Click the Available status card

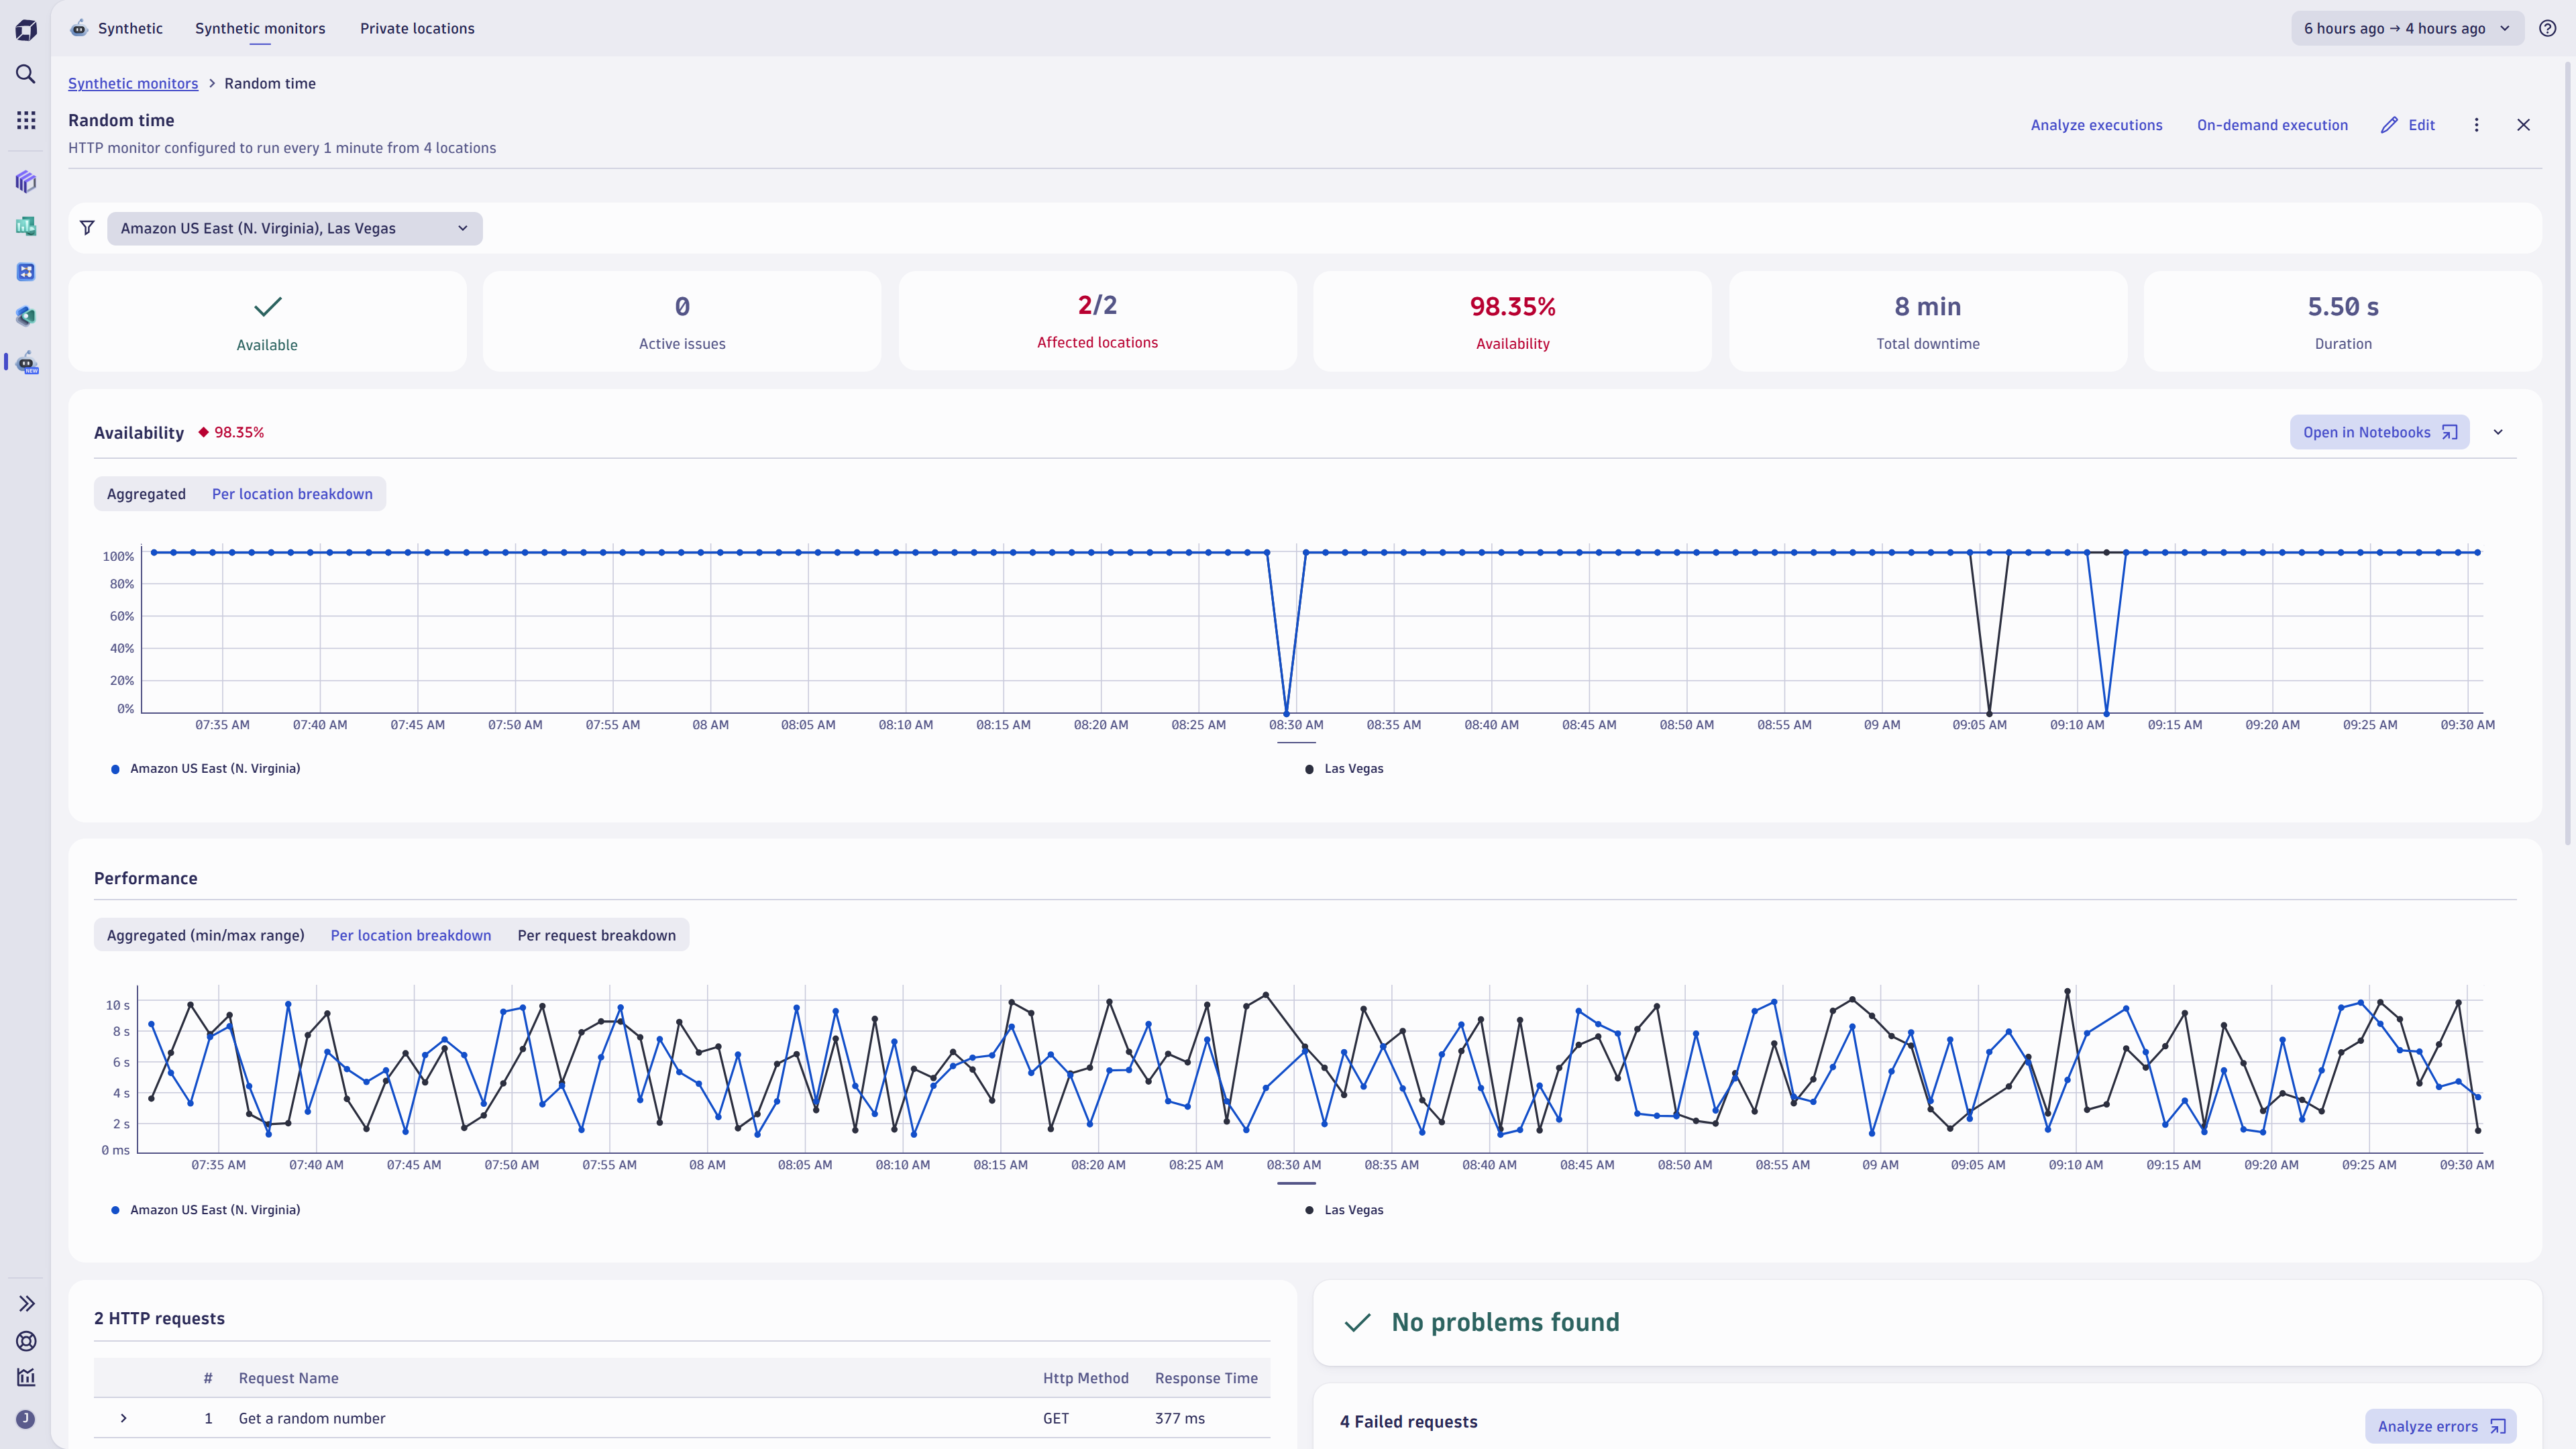pos(267,321)
